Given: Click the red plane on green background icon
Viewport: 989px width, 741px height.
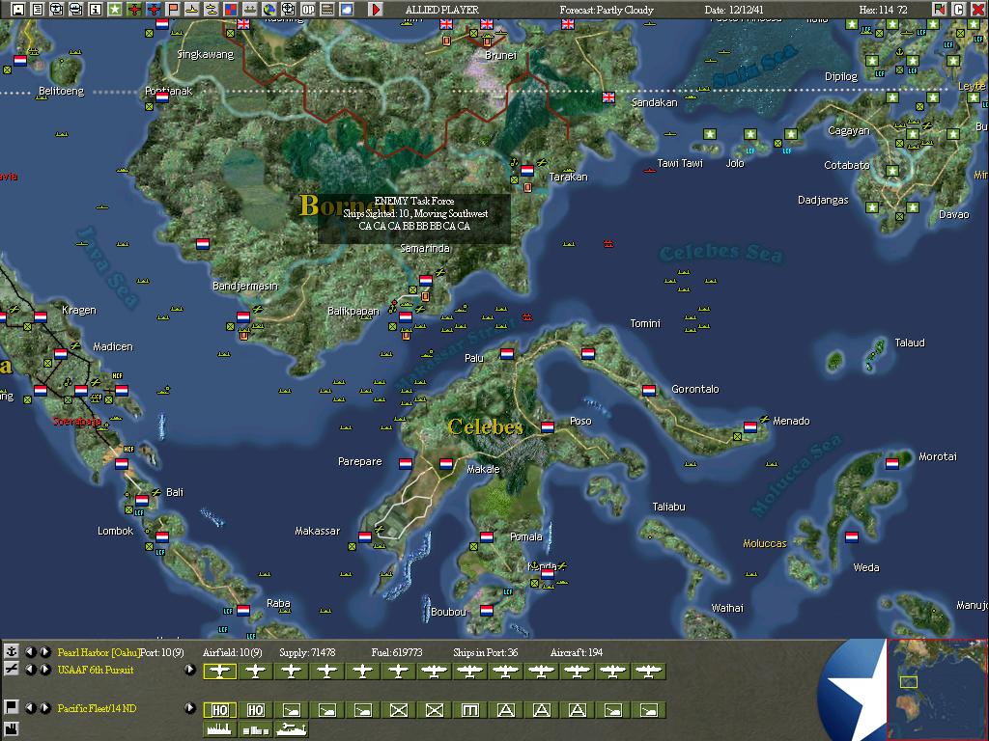Looking at the screenshot, I should click(x=133, y=9).
